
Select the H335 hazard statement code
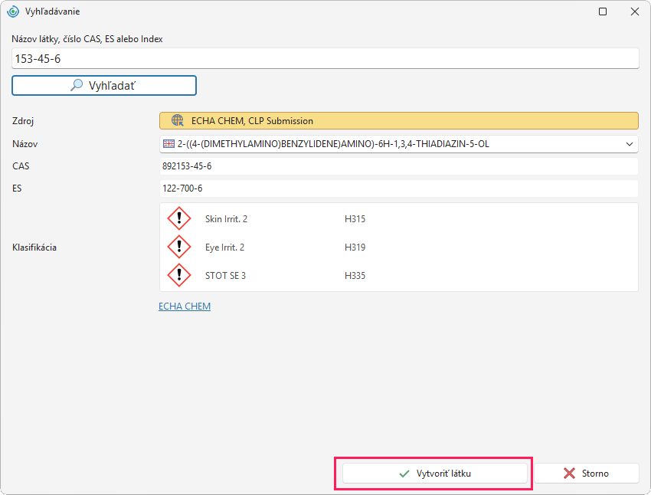pos(355,275)
